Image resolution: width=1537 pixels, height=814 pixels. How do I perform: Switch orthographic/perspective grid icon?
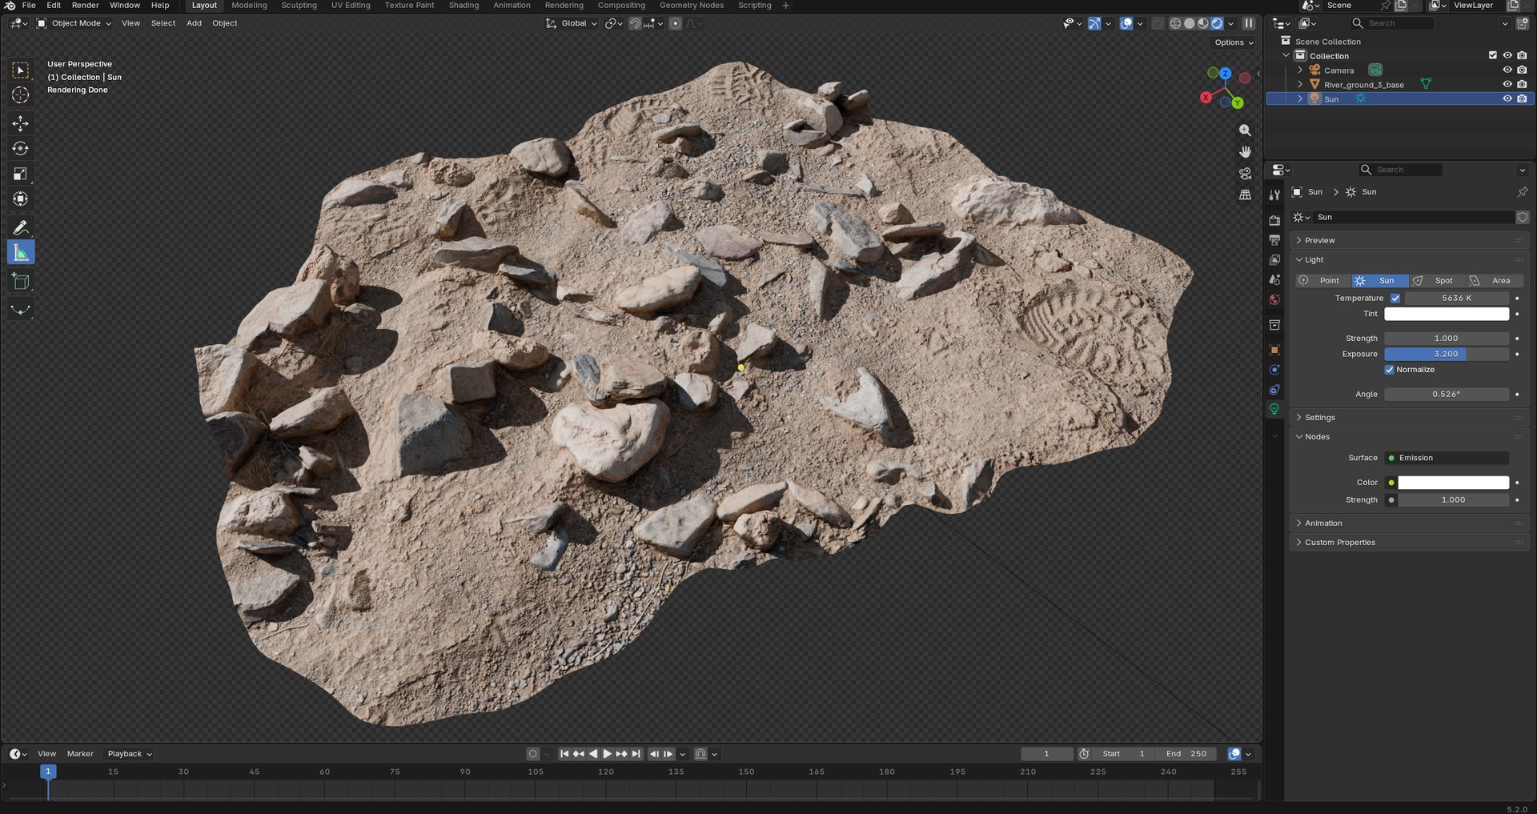pyautogui.click(x=1245, y=194)
